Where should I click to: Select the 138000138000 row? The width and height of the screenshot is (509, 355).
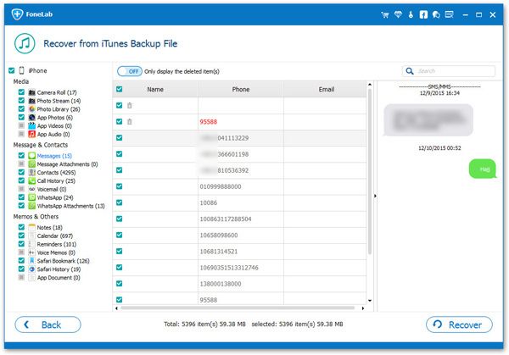239,284
